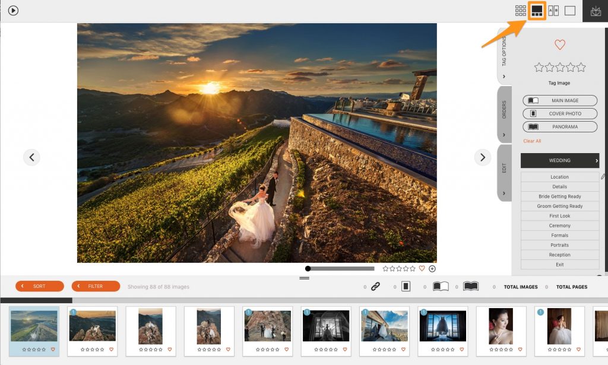Tag photo as Cover Photo
The height and width of the screenshot is (365, 608).
[560, 113]
